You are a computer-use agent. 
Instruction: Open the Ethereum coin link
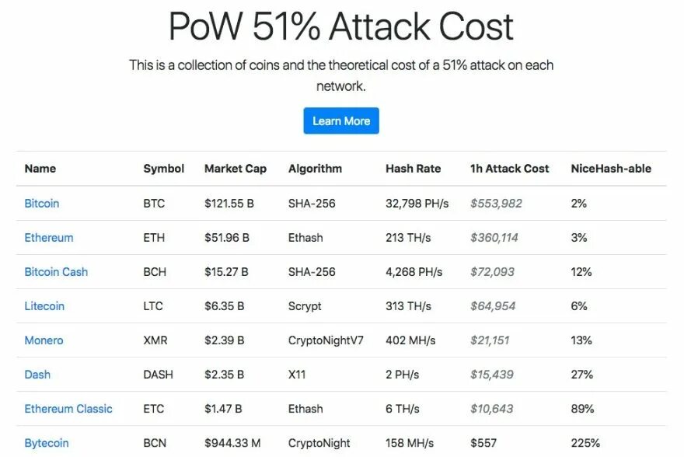tap(49, 238)
